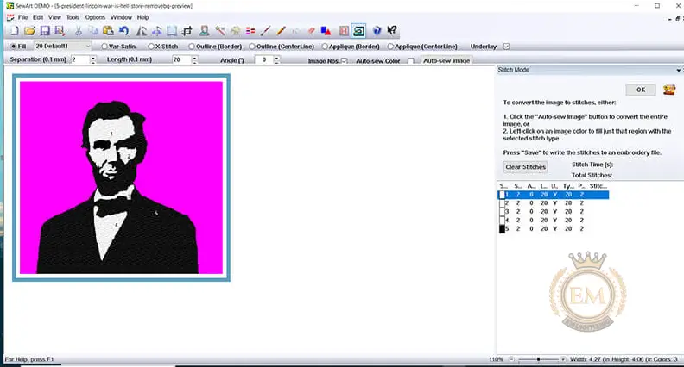Image resolution: width=684 pixels, height=367 pixels.
Task: Select the orange pencil draw tool
Action: pyautogui.click(x=282, y=31)
